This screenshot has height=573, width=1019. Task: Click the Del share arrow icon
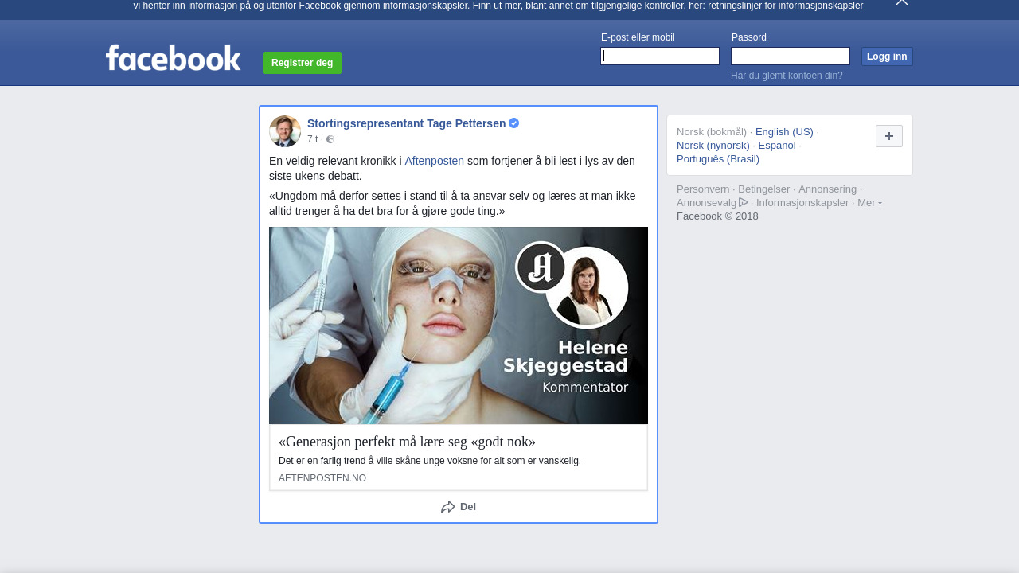pos(448,507)
